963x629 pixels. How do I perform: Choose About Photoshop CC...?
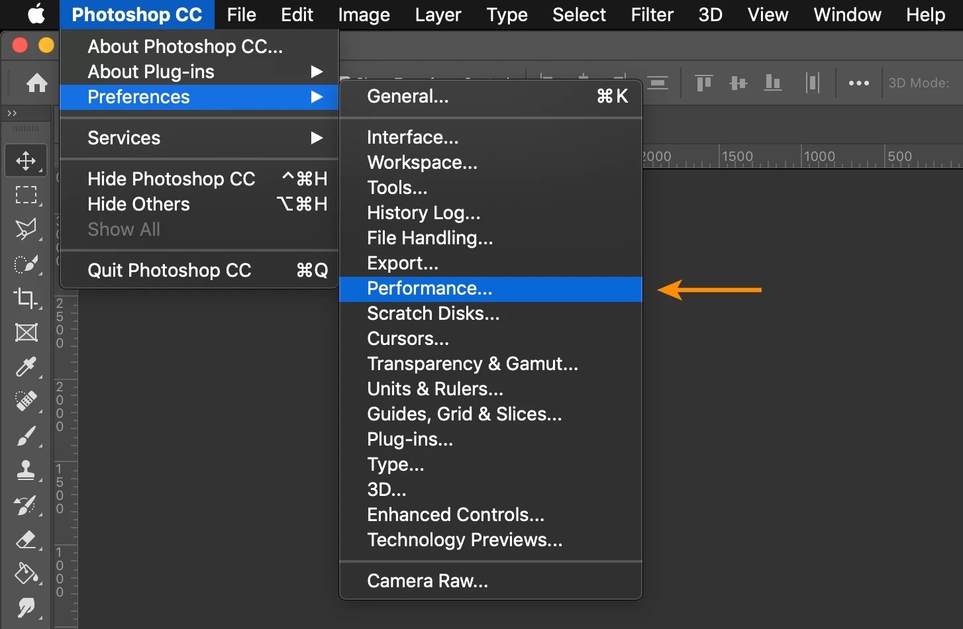point(199,46)
